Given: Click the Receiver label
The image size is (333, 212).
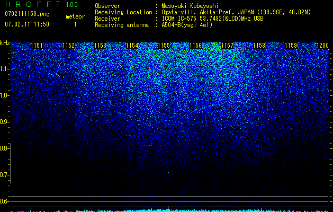Looking at the screenshot, I should [107, 19].
